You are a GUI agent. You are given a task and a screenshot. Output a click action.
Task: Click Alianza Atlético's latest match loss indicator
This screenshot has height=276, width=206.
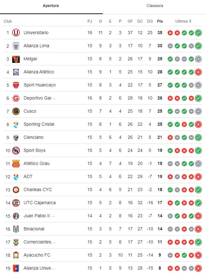pos(198,72)
